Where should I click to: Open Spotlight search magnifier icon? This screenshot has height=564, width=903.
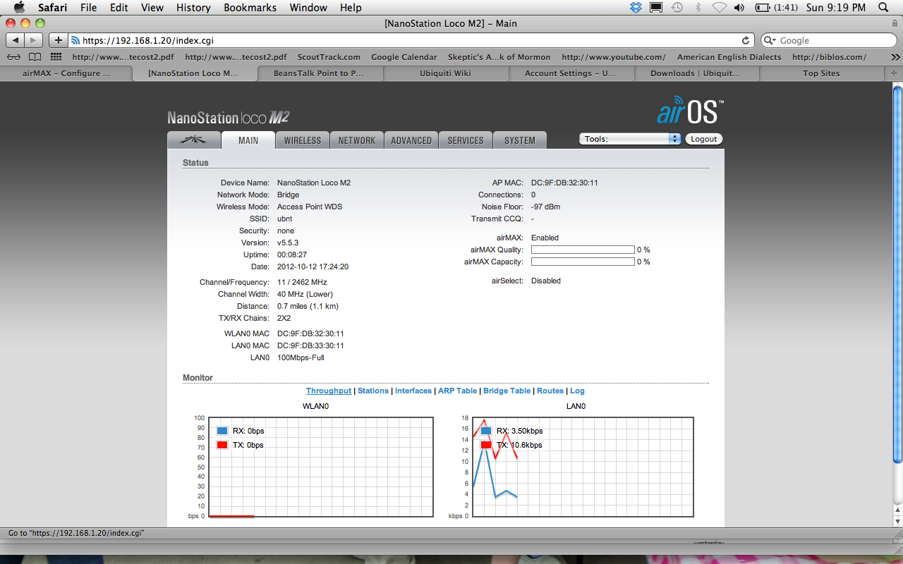[885, 8]
